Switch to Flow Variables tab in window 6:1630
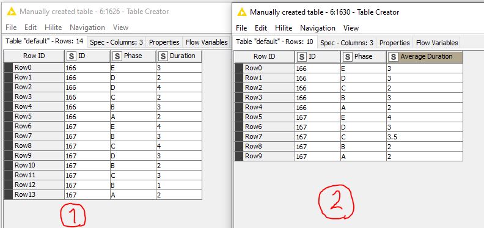484x228 pixels. click(x=437, y=43)
